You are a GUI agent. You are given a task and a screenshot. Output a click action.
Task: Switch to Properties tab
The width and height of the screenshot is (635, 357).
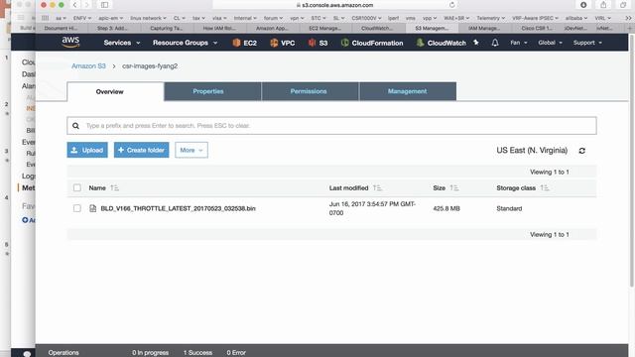[212, 91]
